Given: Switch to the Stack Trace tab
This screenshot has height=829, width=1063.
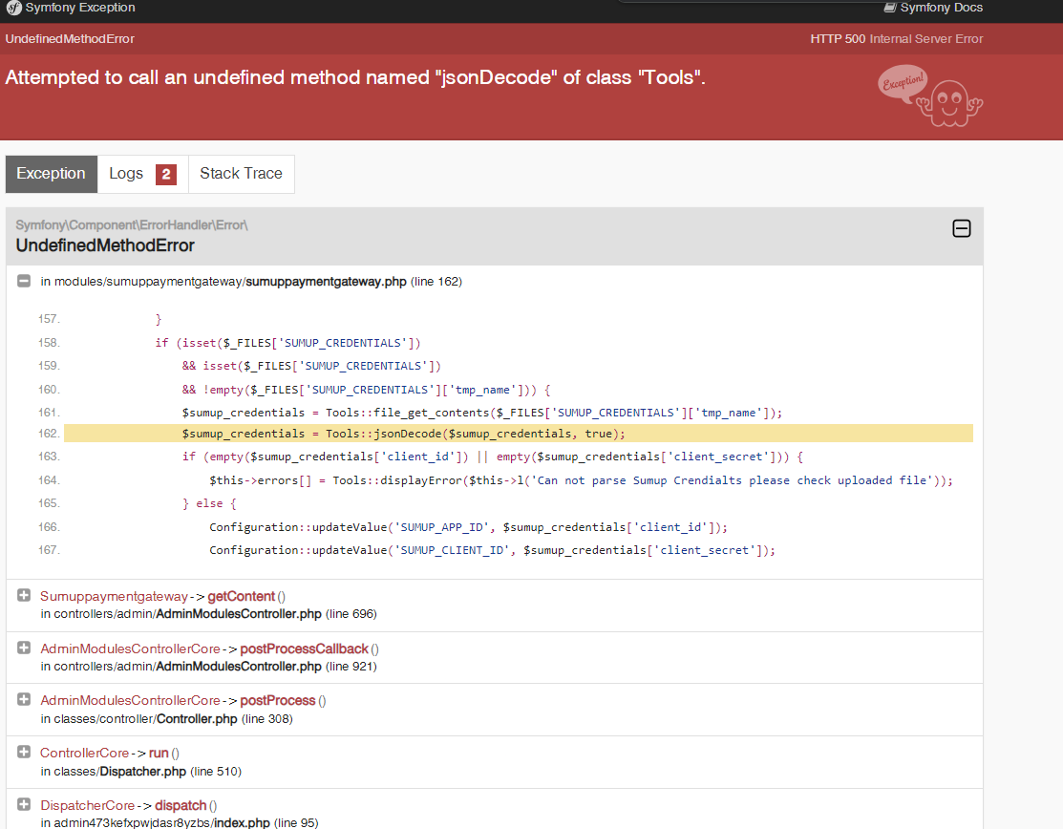Looking at the screenshot, I should tap(241, 174).
